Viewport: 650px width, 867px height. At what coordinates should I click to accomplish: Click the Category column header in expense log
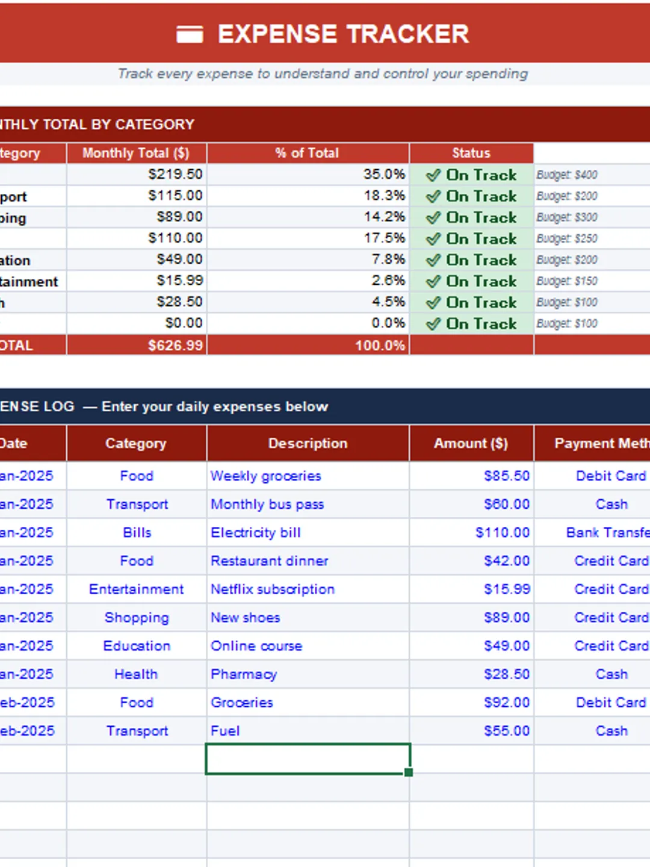[x=137, y=444]
